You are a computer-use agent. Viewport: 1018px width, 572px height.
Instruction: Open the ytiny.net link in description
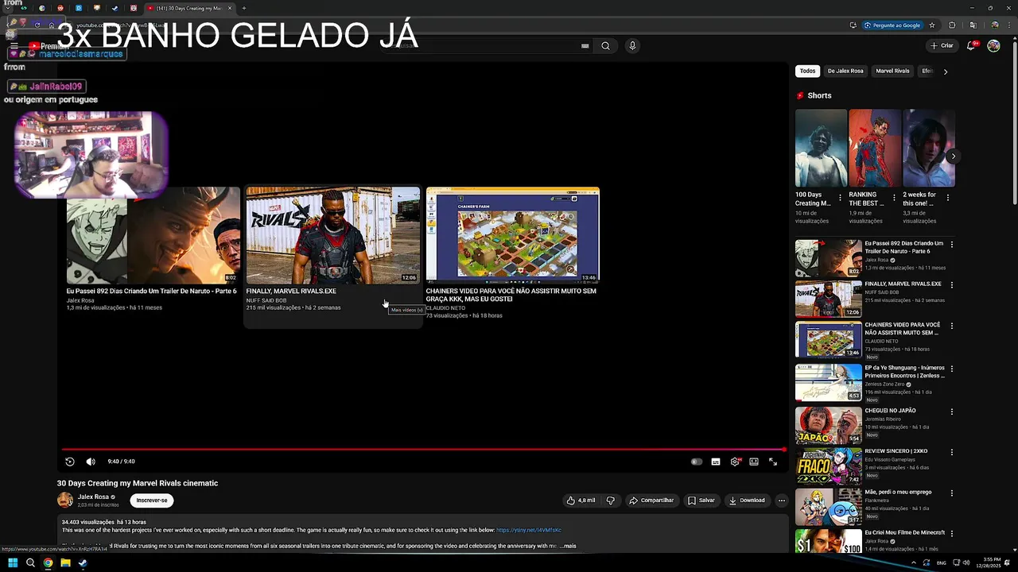click(529, 530)
